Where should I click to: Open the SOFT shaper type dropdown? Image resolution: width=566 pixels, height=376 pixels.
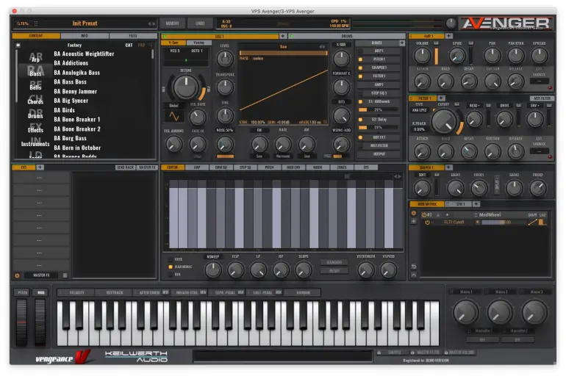[422, 175]
